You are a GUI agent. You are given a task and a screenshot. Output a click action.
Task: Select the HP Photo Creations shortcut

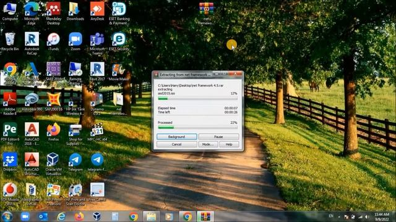click(x=53, y=194)
